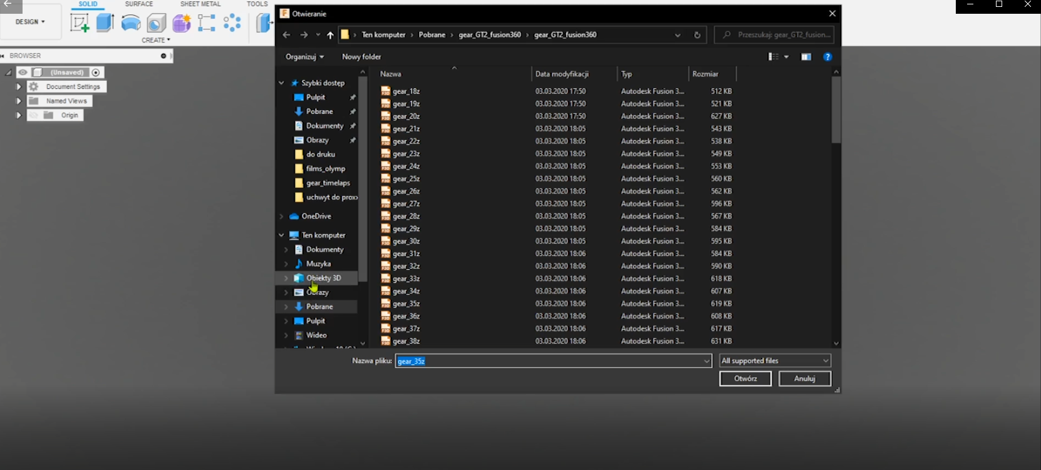Click the Anuluj button

(805, 379)
